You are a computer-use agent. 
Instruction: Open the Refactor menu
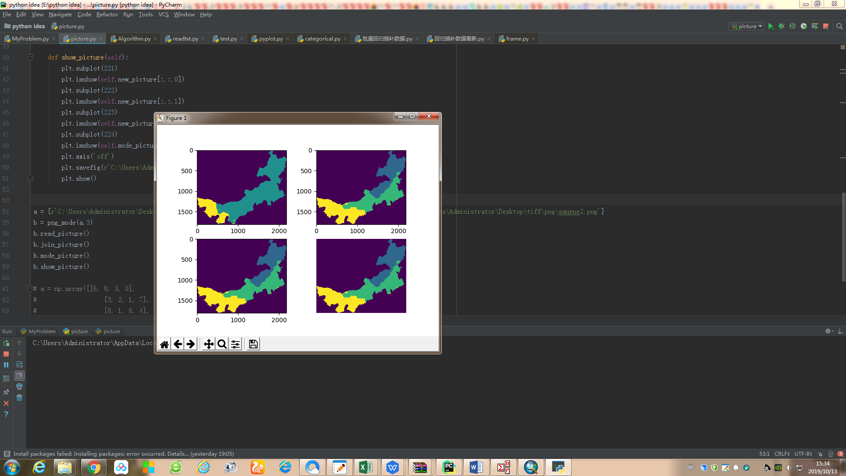[107, 15]
